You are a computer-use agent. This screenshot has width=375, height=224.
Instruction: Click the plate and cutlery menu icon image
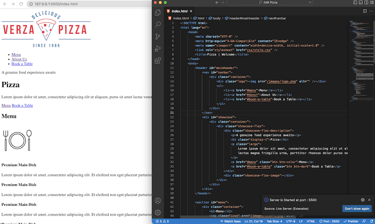point(17,140)
